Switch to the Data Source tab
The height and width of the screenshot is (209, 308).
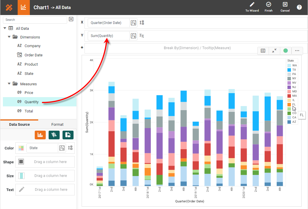point(19,124)
